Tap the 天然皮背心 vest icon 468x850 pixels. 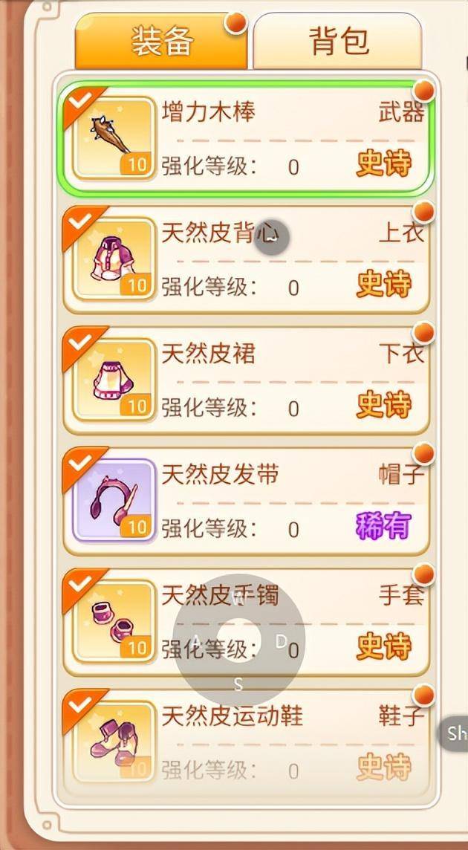[114, 258]
